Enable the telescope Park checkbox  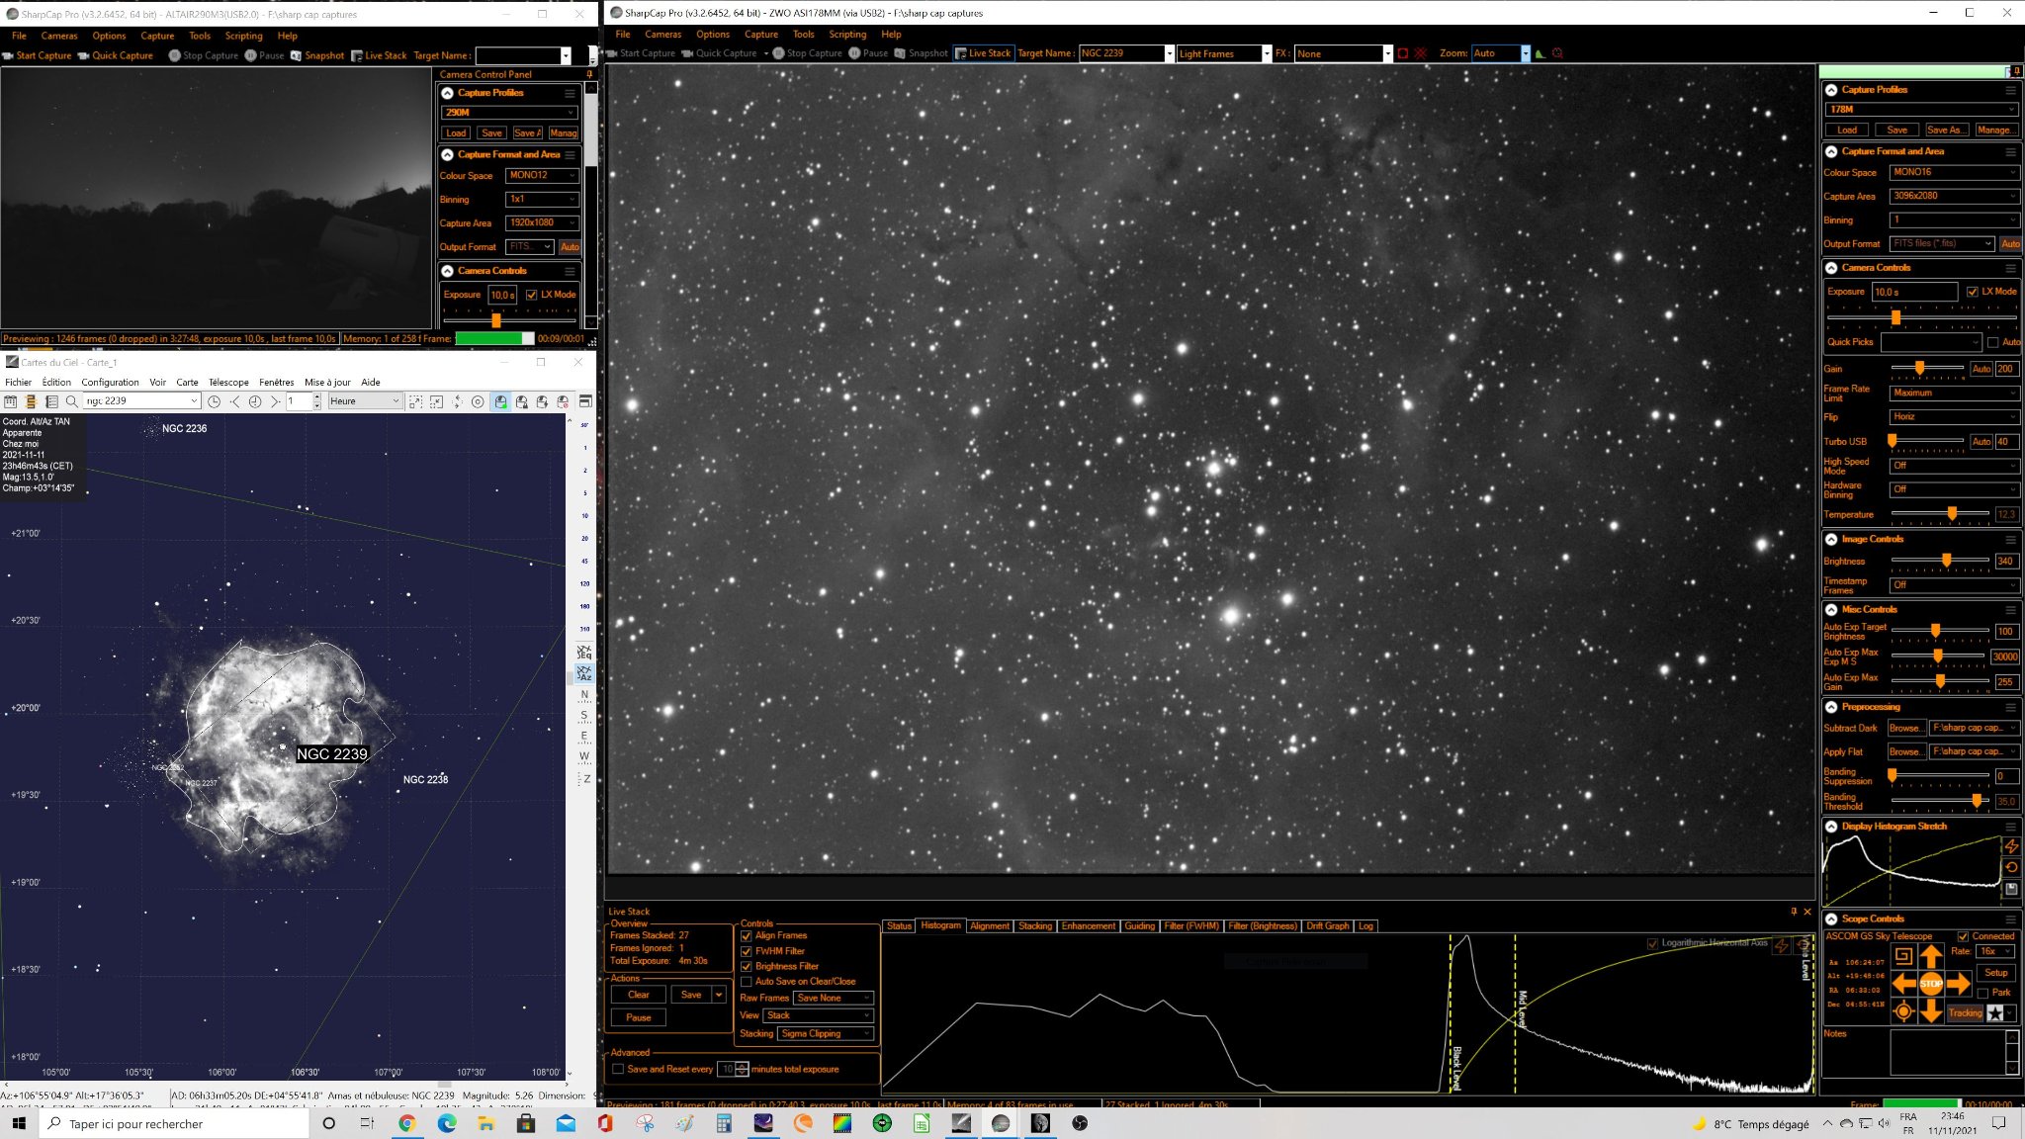click(1982, 993)
